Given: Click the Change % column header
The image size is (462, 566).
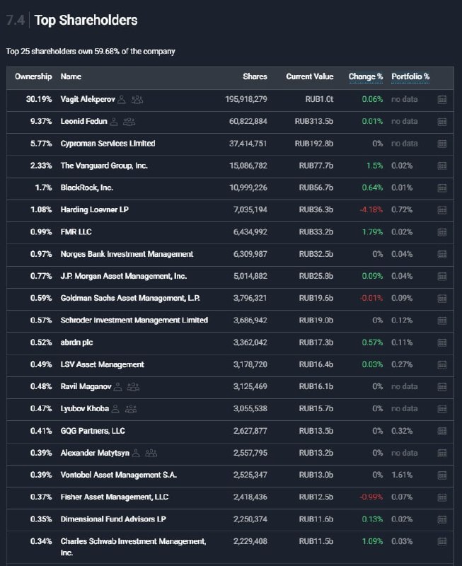Looking at the screenshot, I should pyautogui.click(x=366, y=76).
